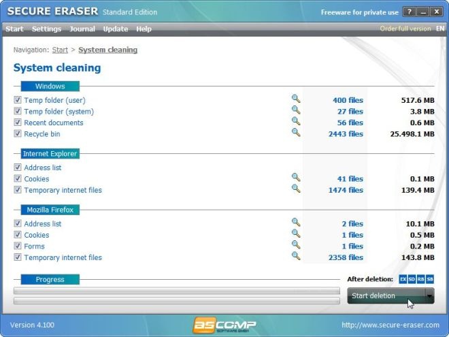Open 56 files link
This screenshot has width=449, height=337.
coord(350,123)
